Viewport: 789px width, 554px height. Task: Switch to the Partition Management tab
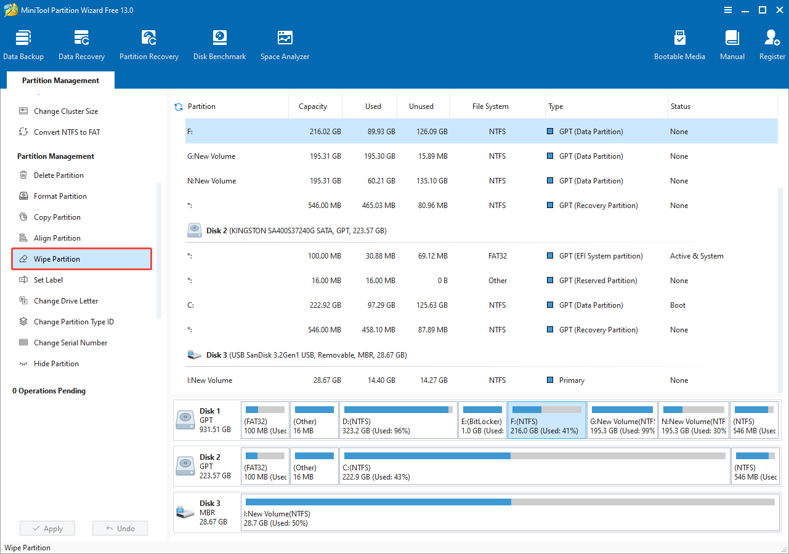click(x=60, y=81)
